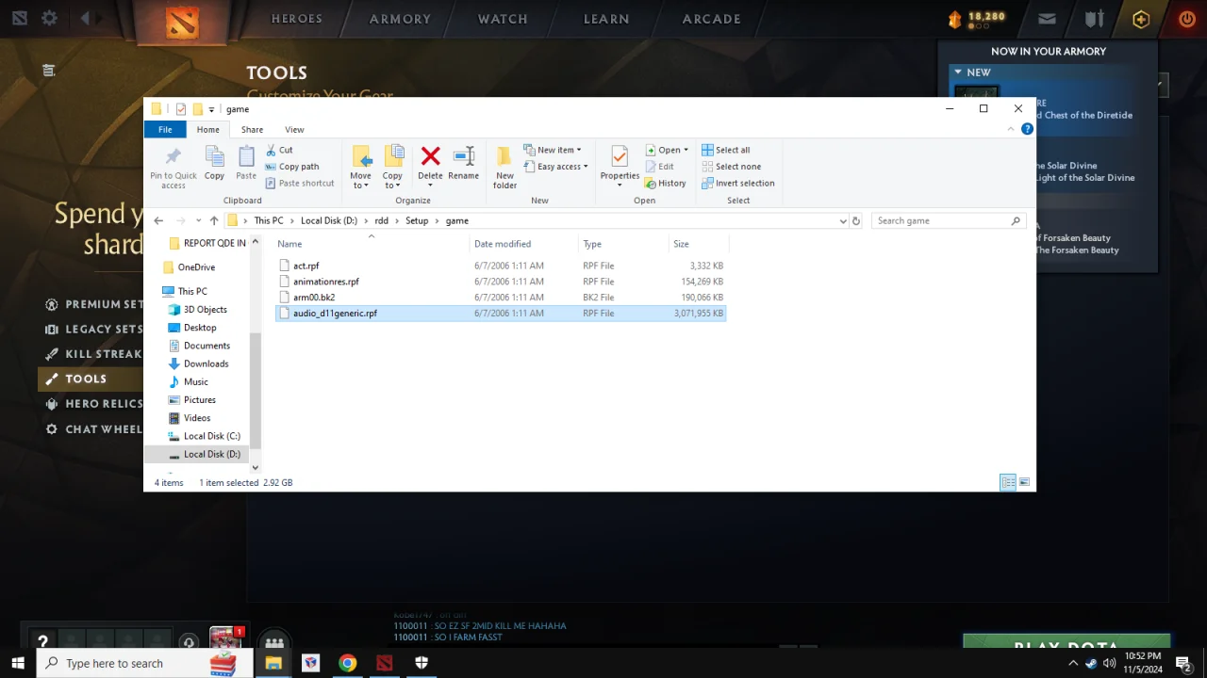
Task: Go up one level with the up arrow
Action: [214, 220]
